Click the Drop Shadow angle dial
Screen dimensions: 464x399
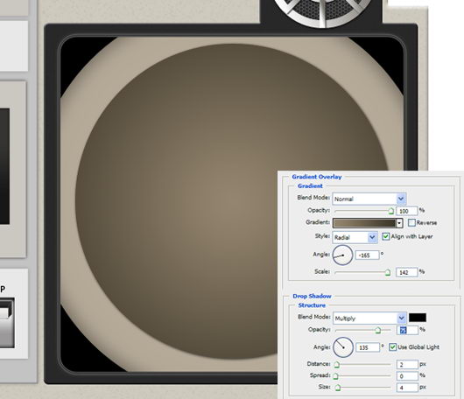pos(343,347)
